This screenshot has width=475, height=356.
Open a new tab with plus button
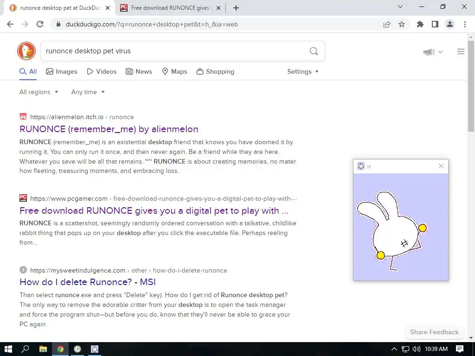point(236,8)
